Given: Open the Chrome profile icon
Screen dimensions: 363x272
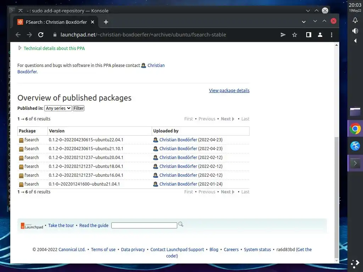Looking at the screenshot, I should 320,35.
